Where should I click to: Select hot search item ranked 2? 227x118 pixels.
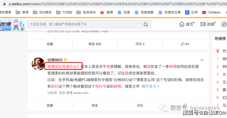click(x=222, y=67)
